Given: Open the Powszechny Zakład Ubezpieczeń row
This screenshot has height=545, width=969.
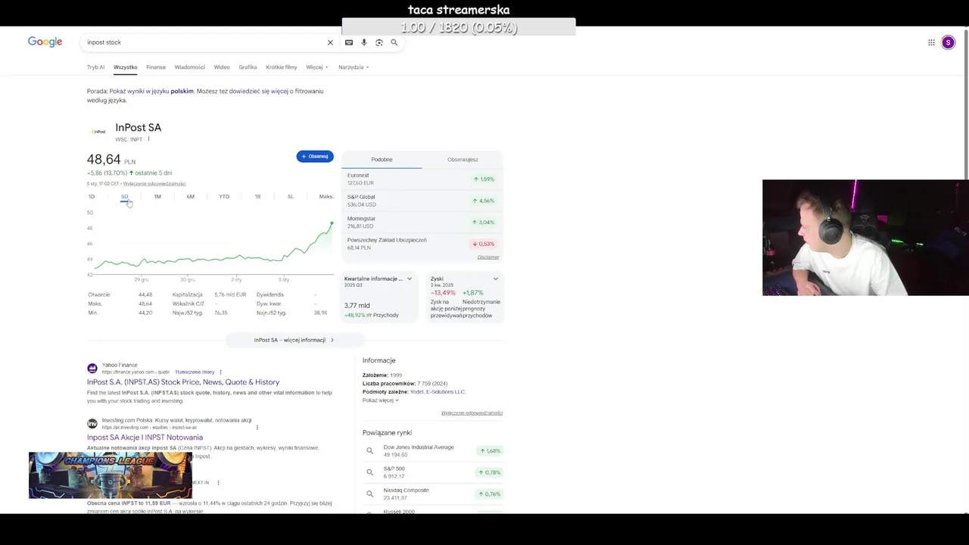Looking at the screenshot, I should coord(422,244).
